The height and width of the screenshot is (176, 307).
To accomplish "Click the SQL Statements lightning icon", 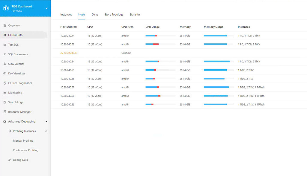I will pyautogui.click(x=5, y=54).
